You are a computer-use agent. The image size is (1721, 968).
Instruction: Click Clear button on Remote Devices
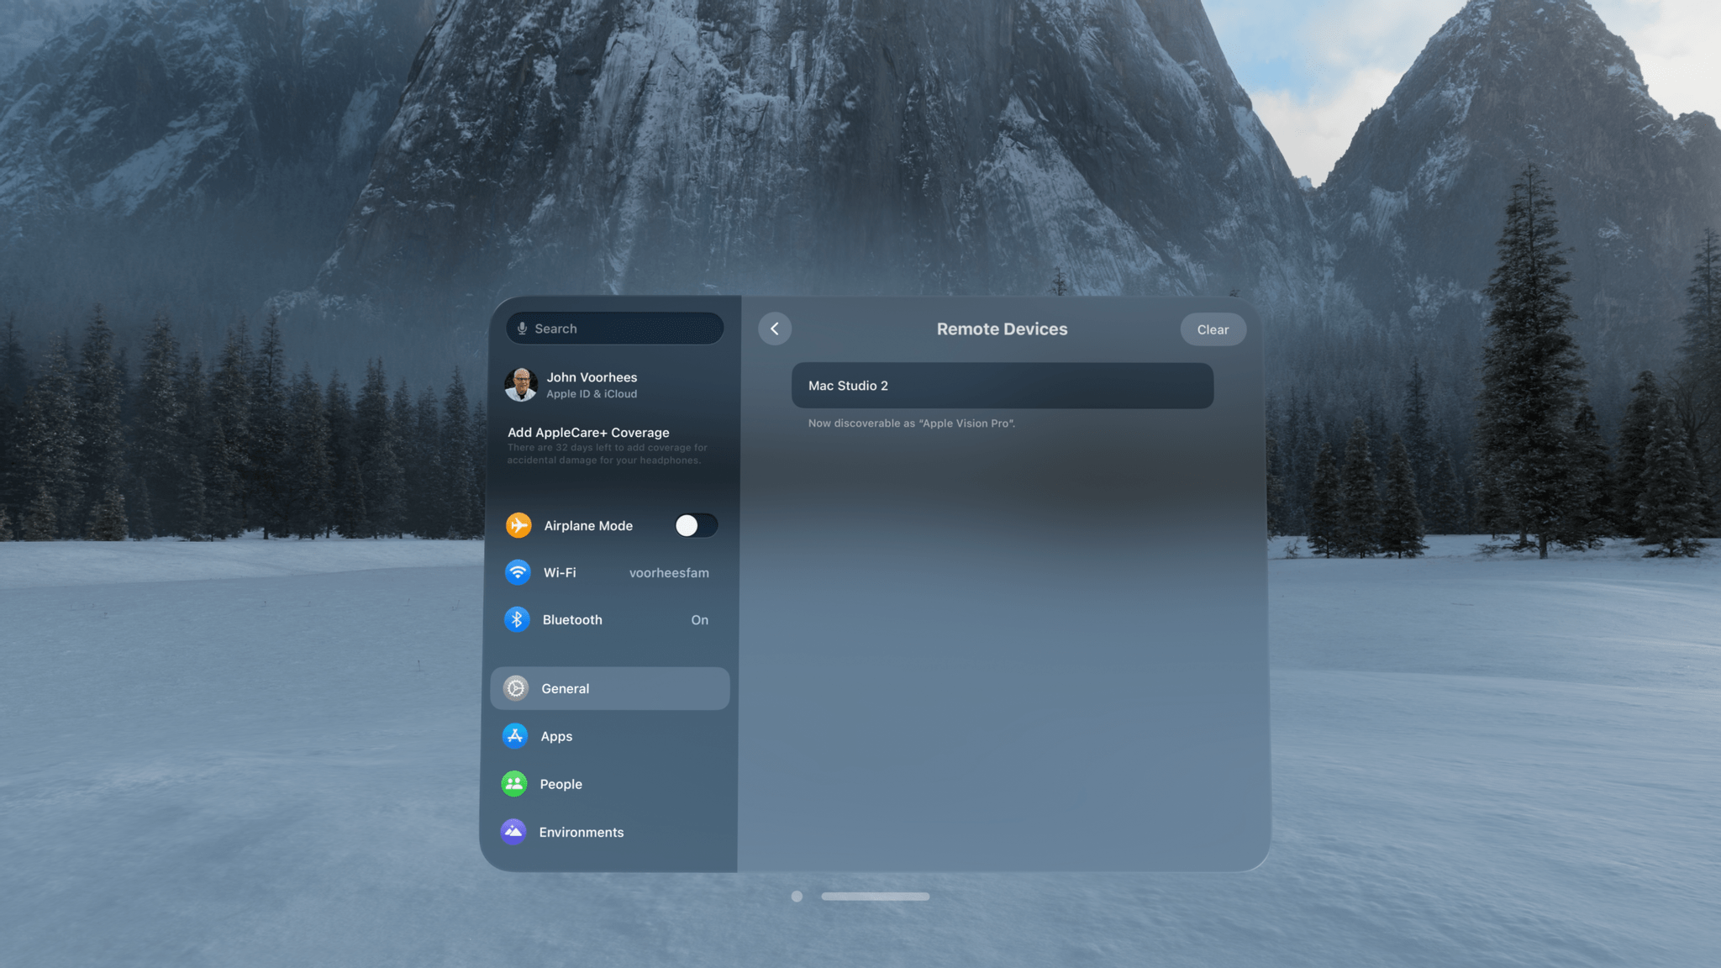pos(1212,329)
